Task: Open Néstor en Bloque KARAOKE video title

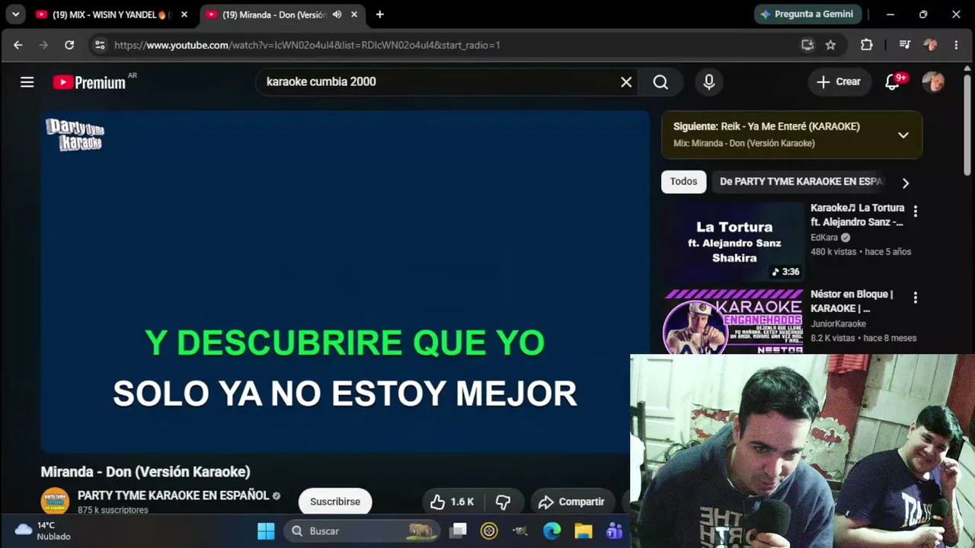Action: click(852, 301)
